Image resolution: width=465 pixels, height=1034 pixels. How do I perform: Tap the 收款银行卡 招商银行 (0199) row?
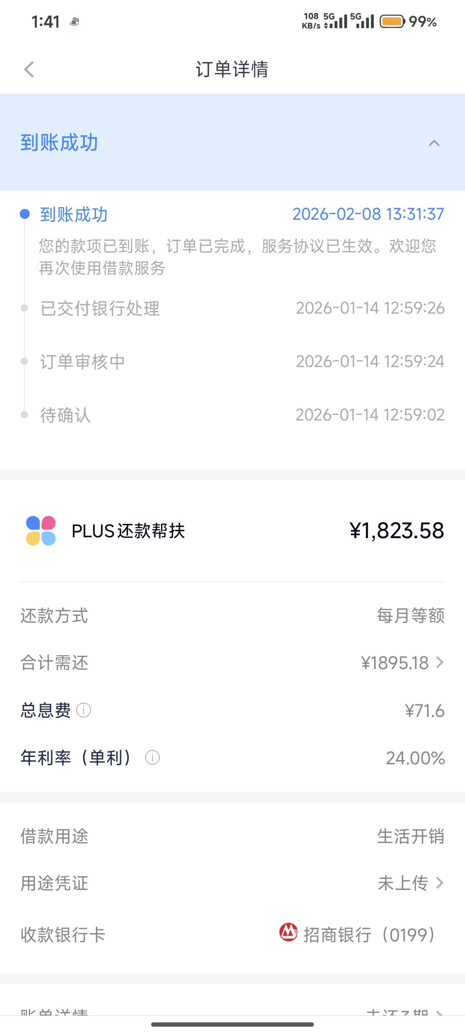(x=232, y=935)
